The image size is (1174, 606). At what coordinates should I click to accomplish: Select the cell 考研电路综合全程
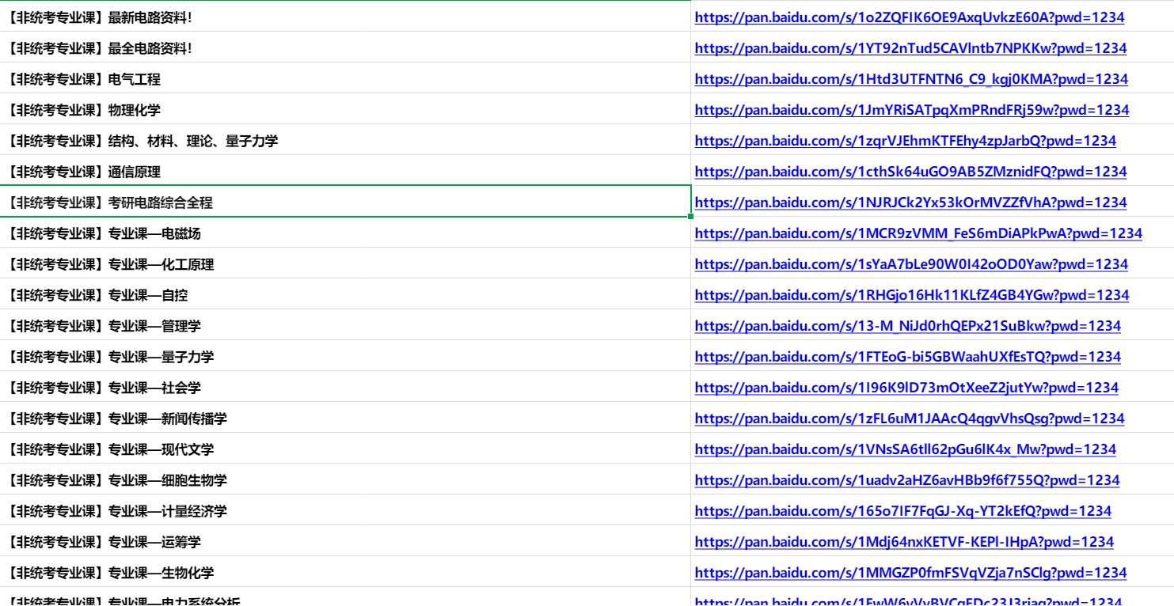[345, 202]
